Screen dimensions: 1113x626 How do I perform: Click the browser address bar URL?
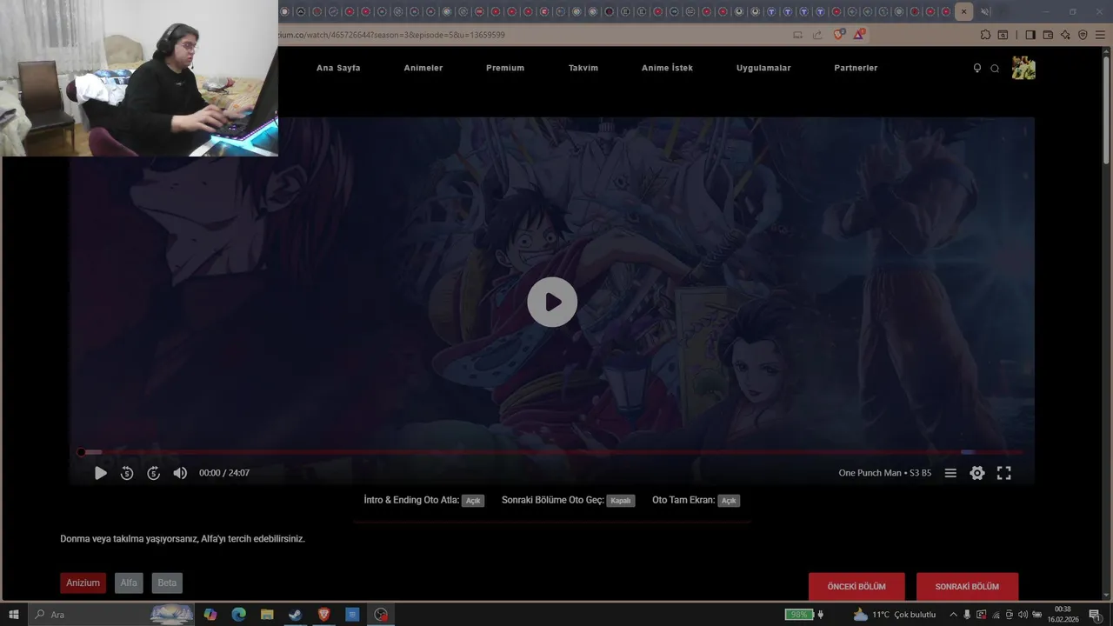[x=391, y=35]
